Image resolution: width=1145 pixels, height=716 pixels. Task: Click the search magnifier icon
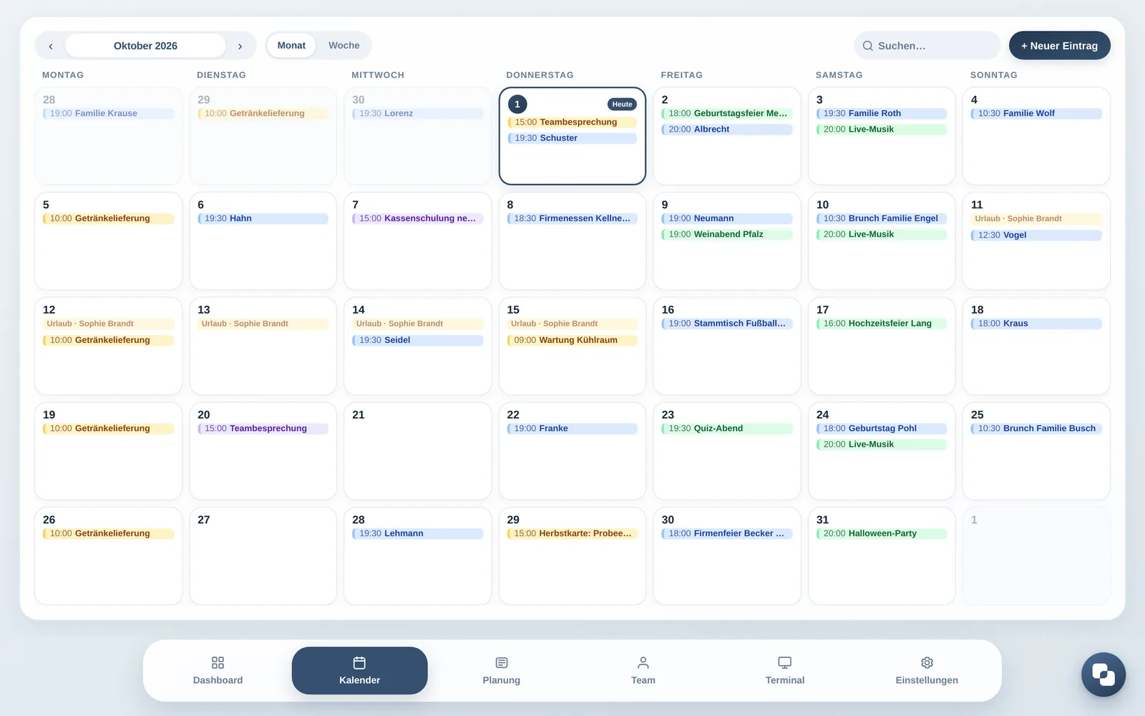pos(867,46)
